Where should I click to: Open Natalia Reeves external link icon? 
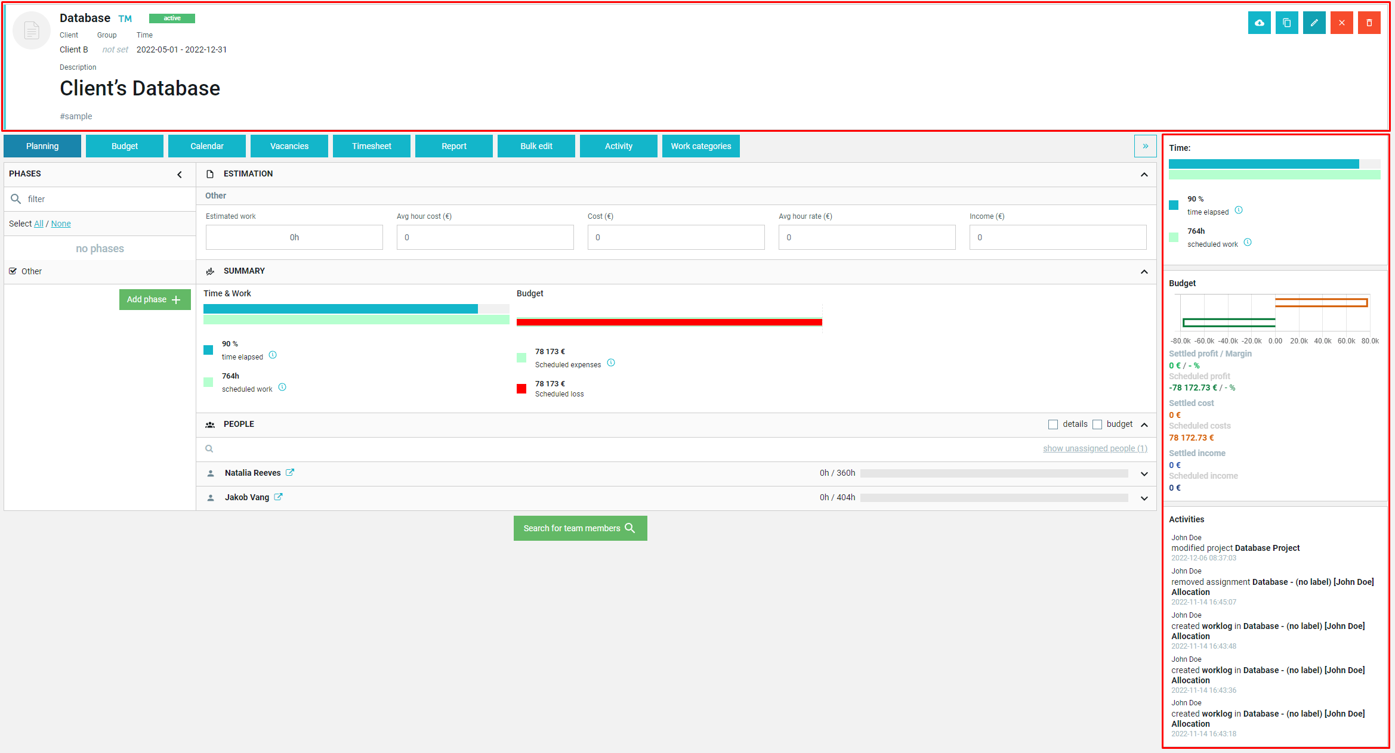point(290,472)
